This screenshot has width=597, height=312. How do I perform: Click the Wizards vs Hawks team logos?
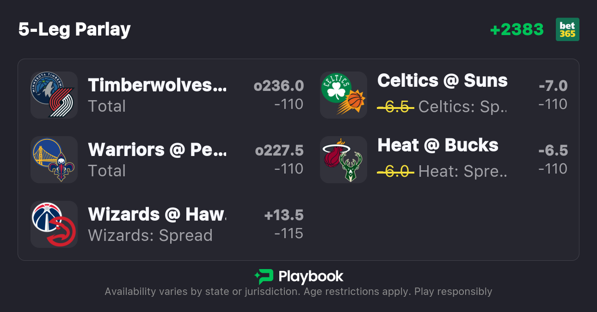[x=54, y=224]
